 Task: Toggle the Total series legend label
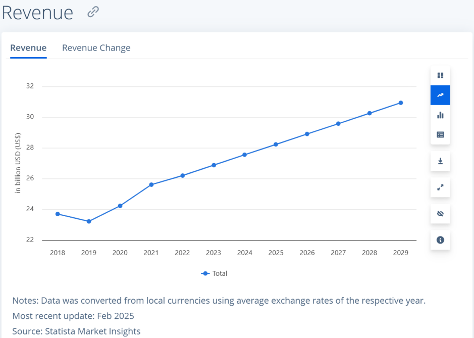(220, 273)
